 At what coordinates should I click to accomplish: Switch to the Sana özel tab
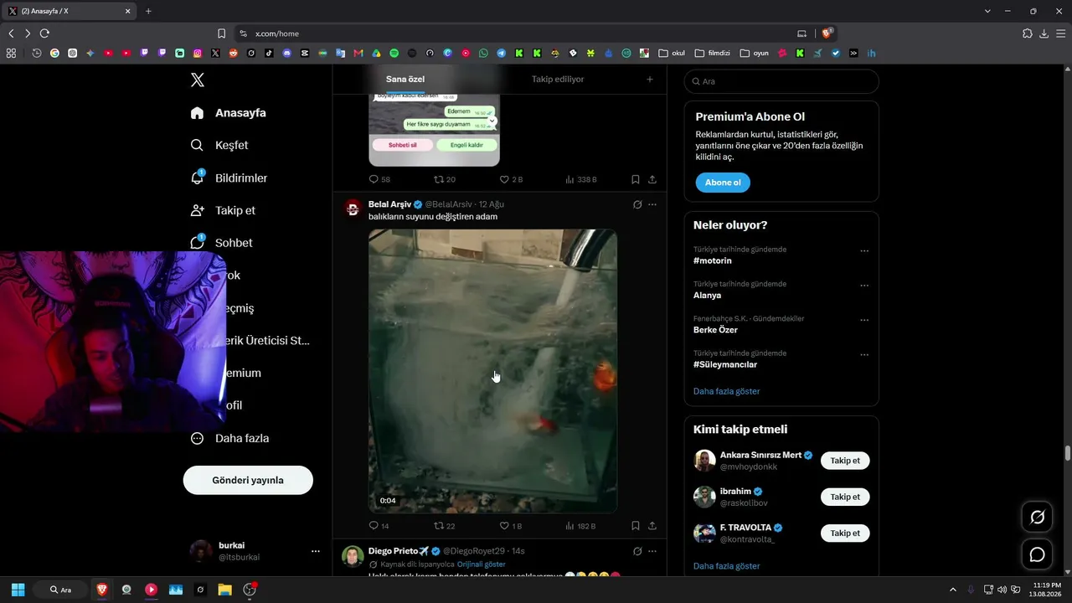[405, 79]
